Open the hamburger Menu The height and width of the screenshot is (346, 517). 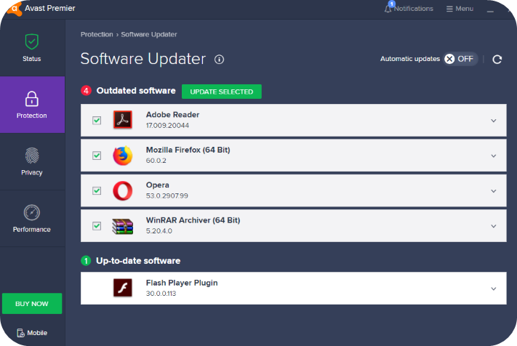460,9
